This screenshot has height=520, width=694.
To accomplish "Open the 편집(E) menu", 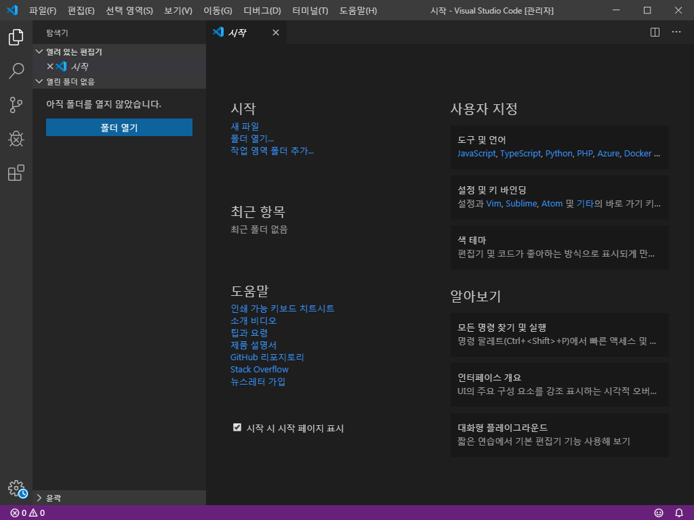I will [x=81, y=11].
